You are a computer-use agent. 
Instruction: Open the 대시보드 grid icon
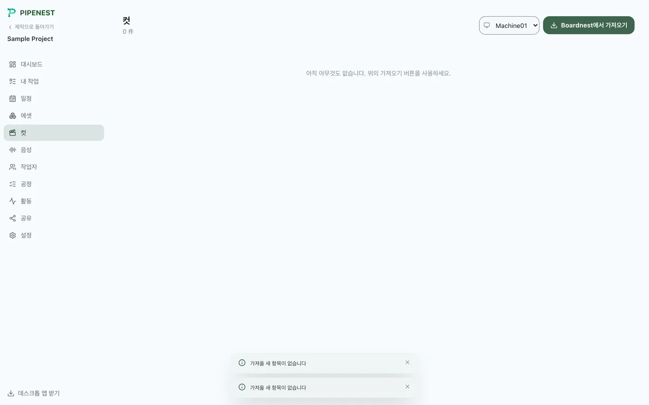tap(13, 64)
